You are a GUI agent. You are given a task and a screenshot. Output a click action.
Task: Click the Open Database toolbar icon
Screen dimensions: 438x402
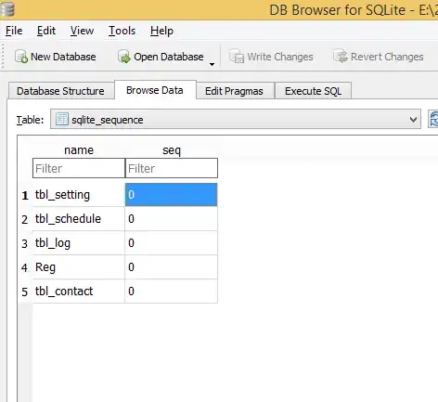124,57
